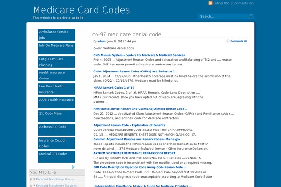Open Info On Medicare Plans menu item

point(57,48)
